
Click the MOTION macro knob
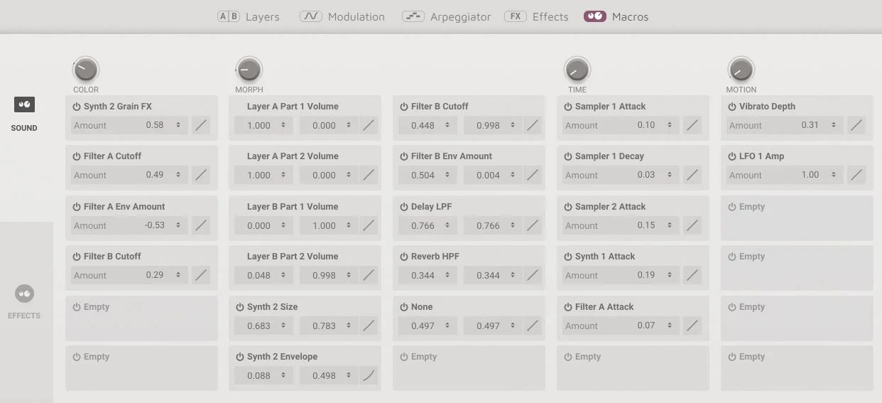(x=741, y=70)
